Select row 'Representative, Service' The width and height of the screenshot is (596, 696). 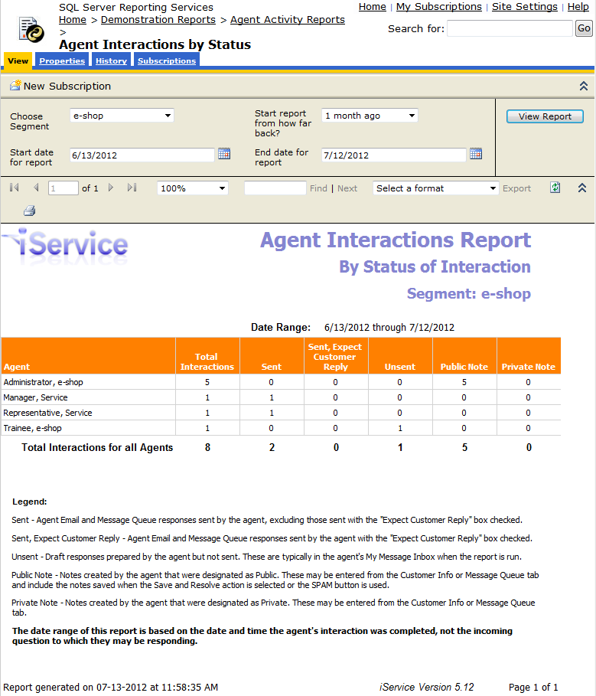[x=281, y=413]
